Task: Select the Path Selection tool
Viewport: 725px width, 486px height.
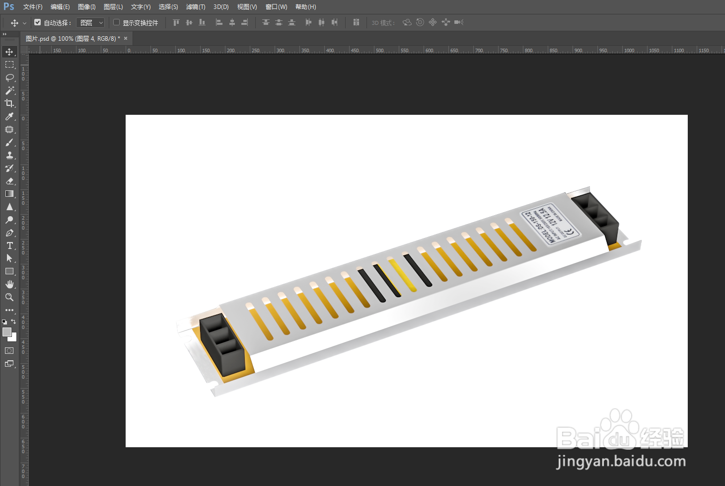Action: (9, 258)
